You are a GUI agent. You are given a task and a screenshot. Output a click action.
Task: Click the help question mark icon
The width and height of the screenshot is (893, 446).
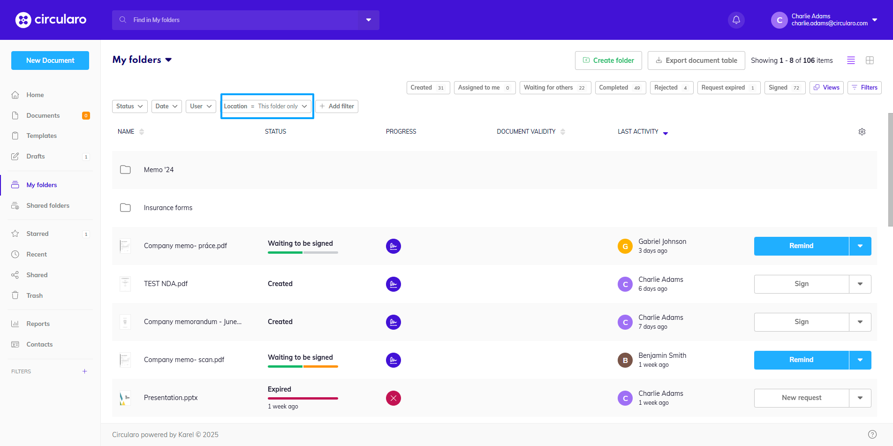click(872, 434)
